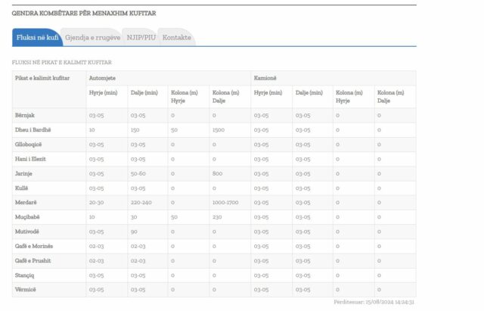Screen dimensions: 484x311
Task: Select the 800 queue value for Jarinje
Action: pyautogui.click(x=217, y=173)
